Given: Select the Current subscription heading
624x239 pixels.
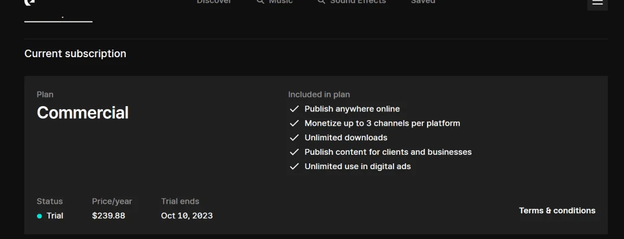Looking at the screenshot, I should (x=75, y=54).
